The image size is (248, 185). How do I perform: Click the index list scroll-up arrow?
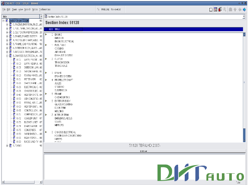[x=244, y=35]
